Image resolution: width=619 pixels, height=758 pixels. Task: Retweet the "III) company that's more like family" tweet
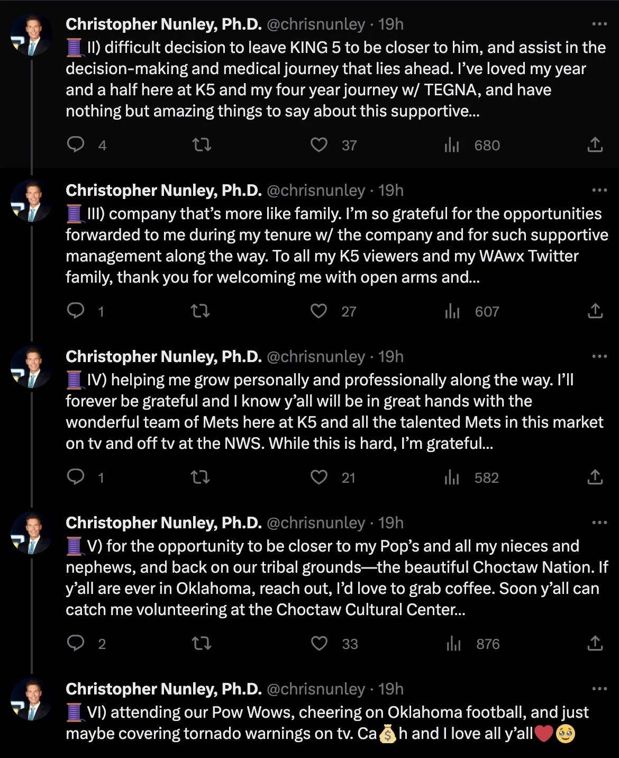pyautogui.click(x=200, y=311)
